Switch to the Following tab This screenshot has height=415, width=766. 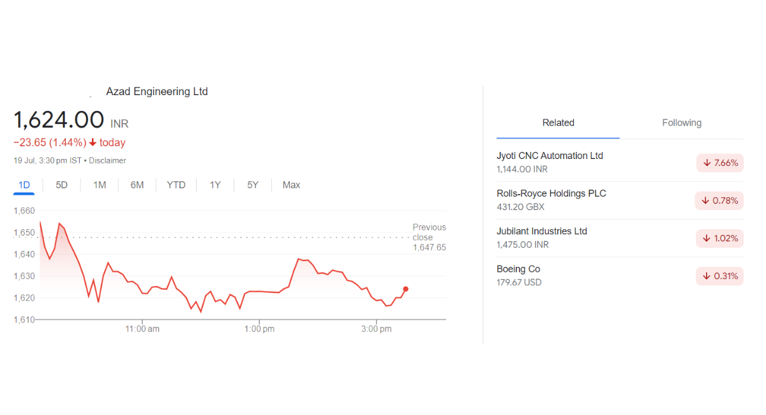(682, 123)
